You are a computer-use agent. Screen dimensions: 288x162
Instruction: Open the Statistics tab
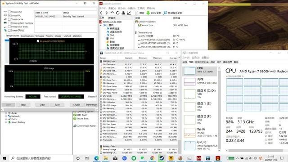77,36
